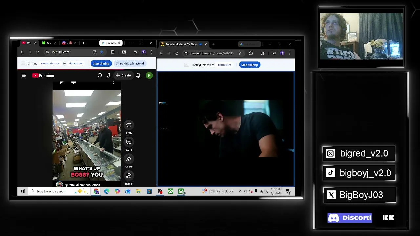Screen dimensions: 420x236
Task: Toggle bookmark star for youtube.com
Action: click(101, 52)
